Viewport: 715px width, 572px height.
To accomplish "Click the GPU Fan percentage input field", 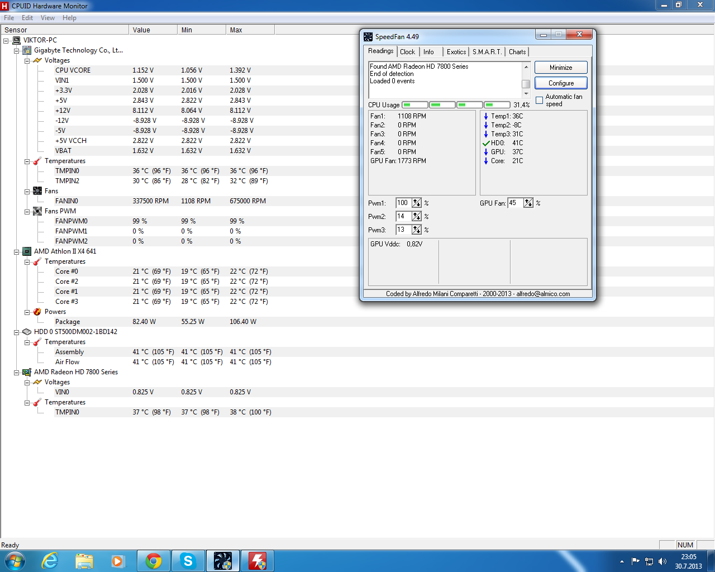I will (x=514, y=203).
